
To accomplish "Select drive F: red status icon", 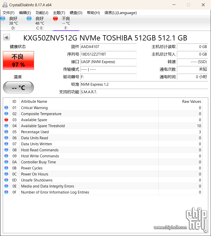I will [x=55, y=18].
